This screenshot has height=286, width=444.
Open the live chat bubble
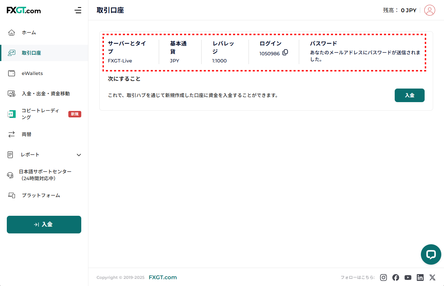point(431,254)
